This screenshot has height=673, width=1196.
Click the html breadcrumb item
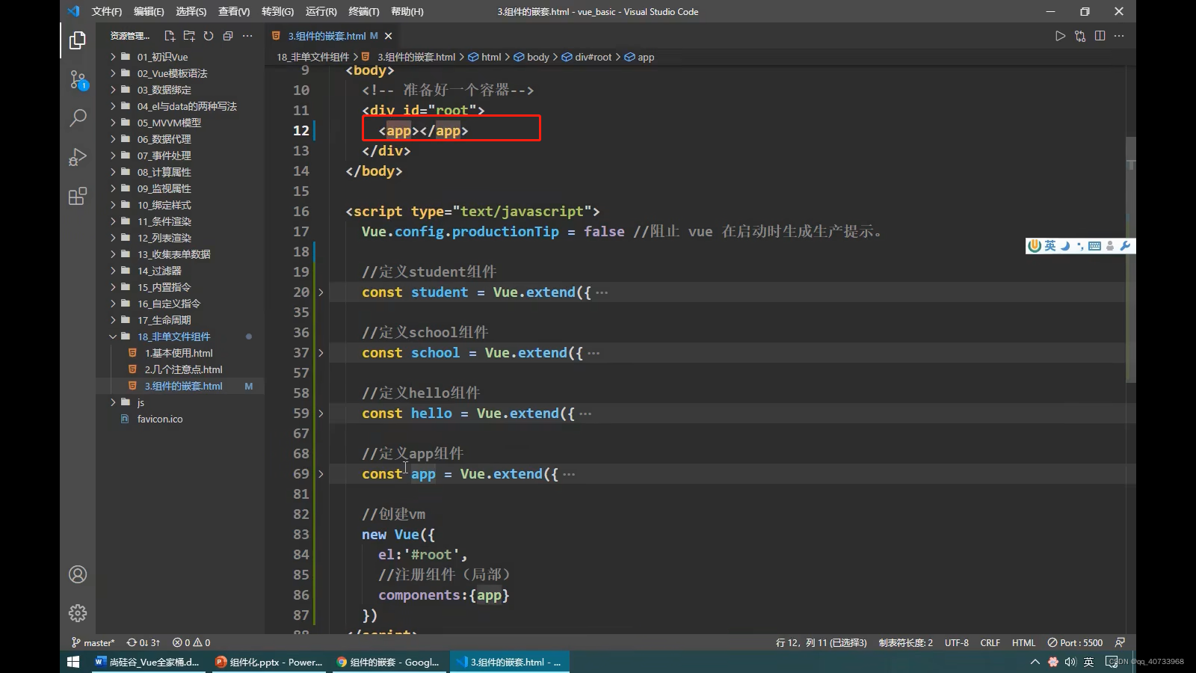[485, 57]
